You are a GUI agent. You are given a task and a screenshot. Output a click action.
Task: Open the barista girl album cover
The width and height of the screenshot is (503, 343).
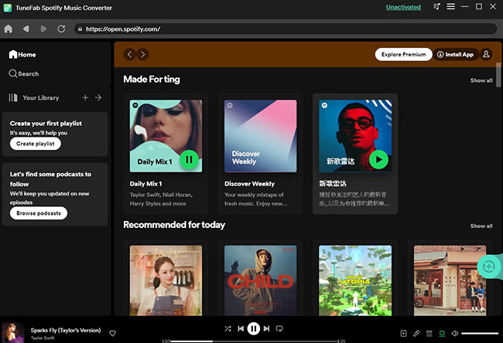coord(166,280)
